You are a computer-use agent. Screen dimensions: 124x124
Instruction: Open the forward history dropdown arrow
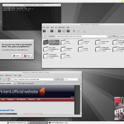coord(55,31)
